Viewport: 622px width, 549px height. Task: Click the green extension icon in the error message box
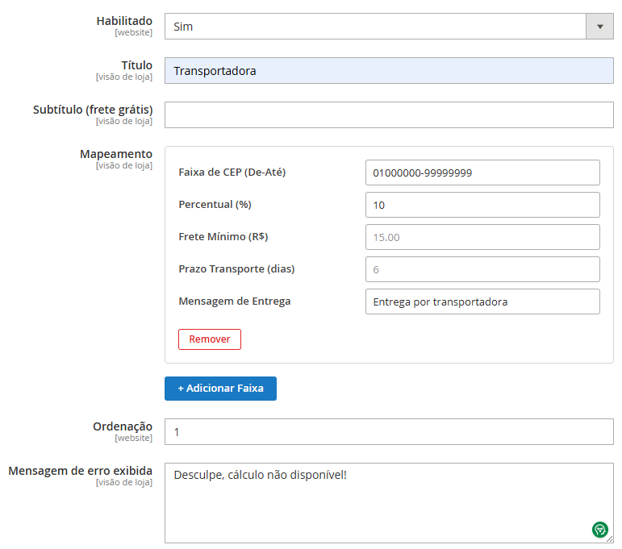[x=599, y=529]
